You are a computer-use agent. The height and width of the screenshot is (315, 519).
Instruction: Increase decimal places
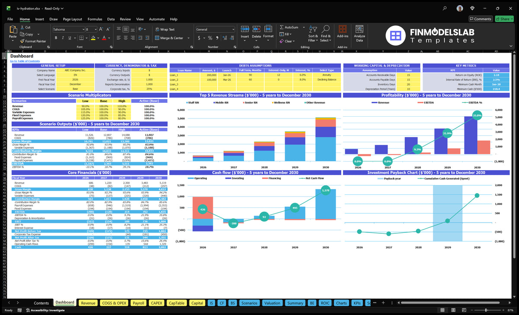[224, 38]
